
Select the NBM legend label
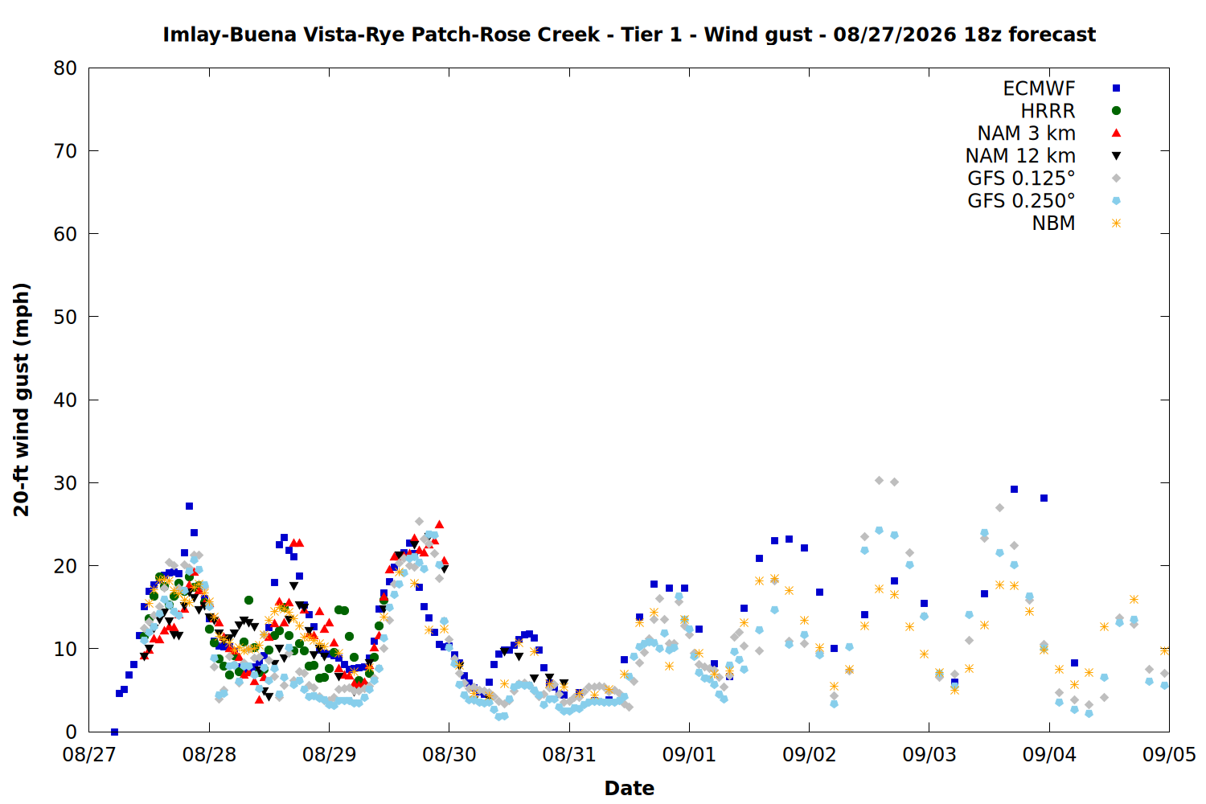[x=1054, y=224]
